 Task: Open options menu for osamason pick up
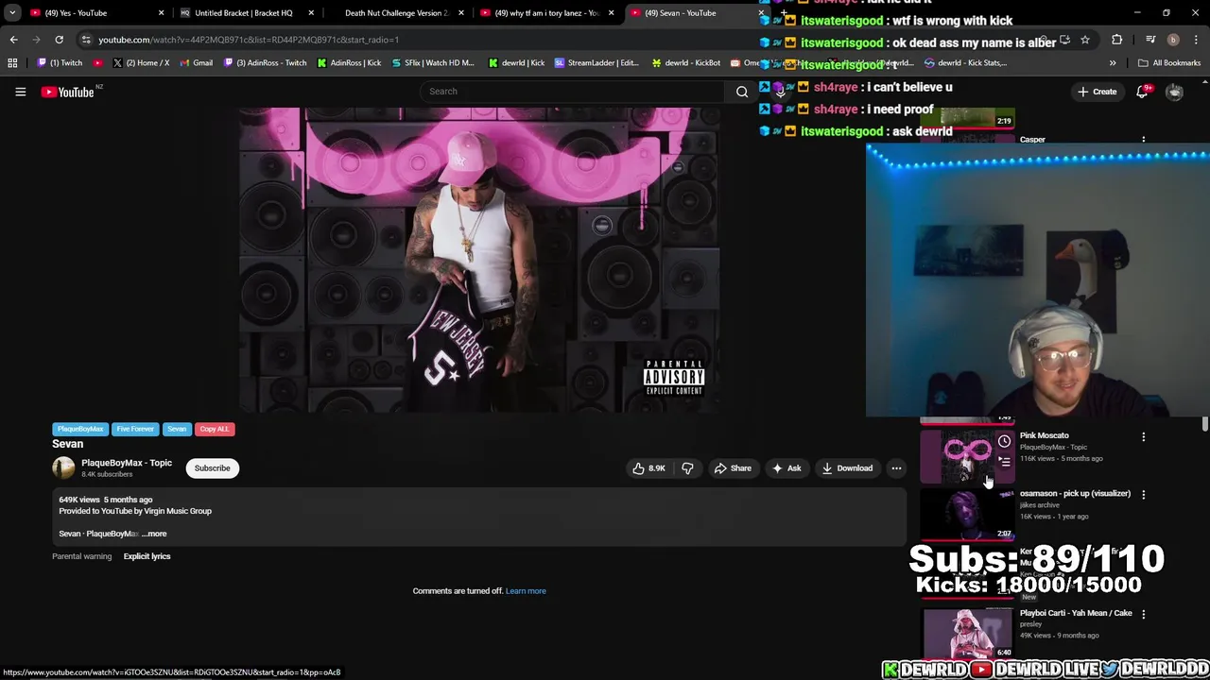1143,495
